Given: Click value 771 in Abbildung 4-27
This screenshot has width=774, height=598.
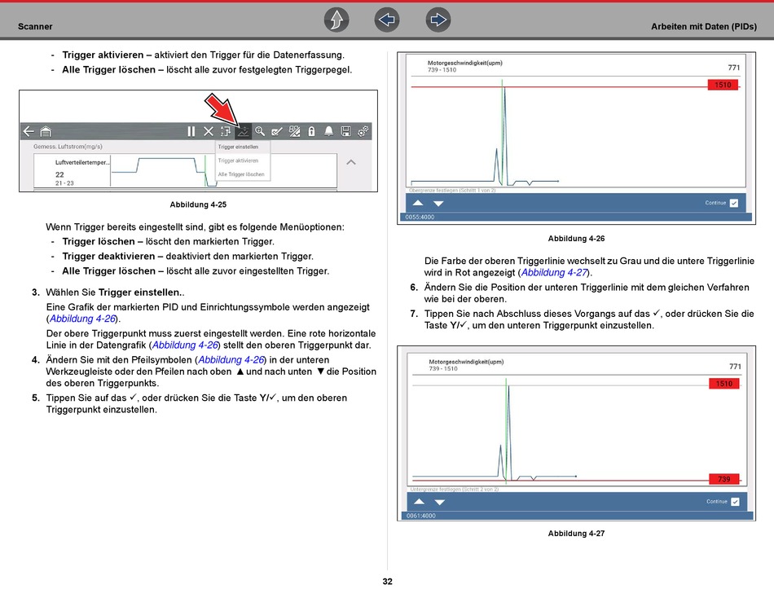Looking at the screenshot, I should [735, 367].
